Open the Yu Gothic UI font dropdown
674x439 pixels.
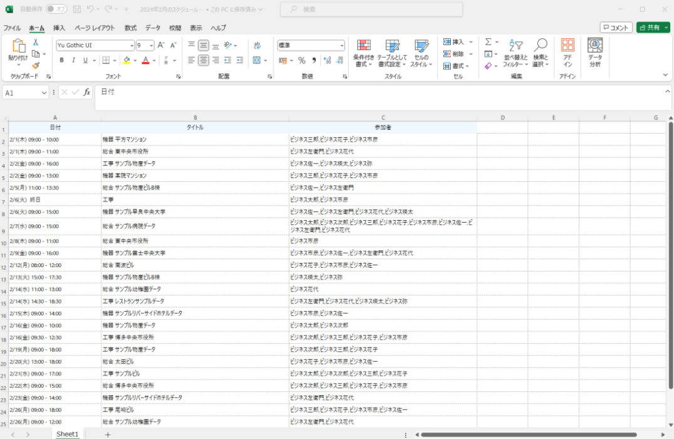(132, 45)
